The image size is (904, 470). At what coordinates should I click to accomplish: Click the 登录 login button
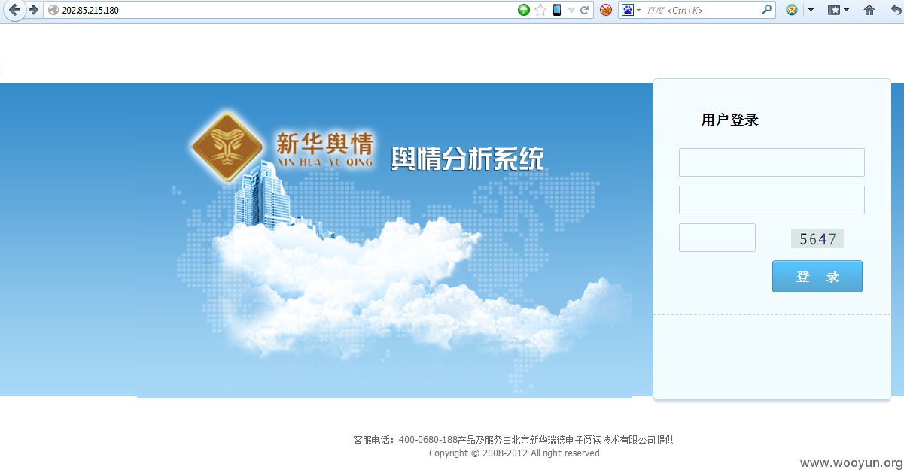coord(817,276)
